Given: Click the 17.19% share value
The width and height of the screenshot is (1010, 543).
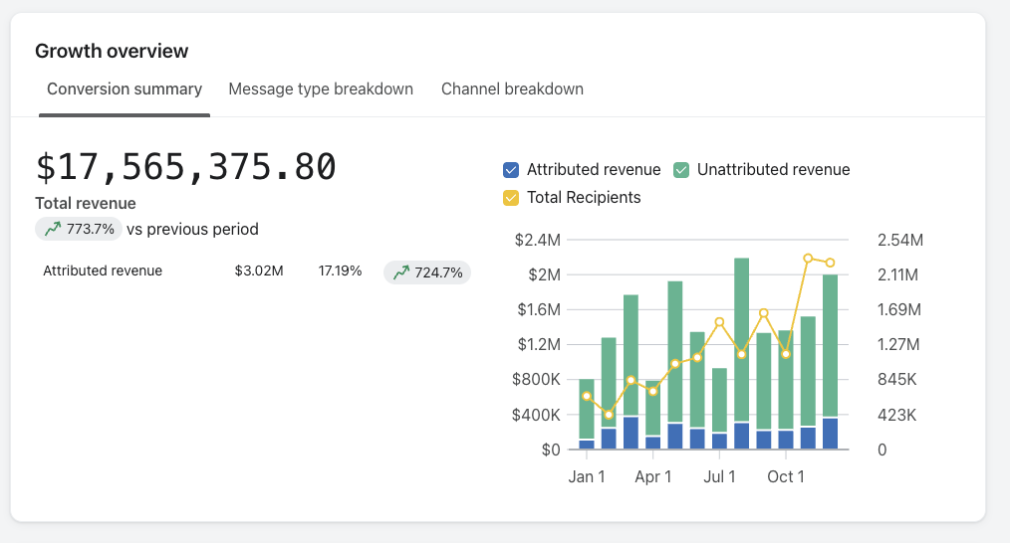Looking at the screenshot, I should pyautogui.click(x=340, y=271).
